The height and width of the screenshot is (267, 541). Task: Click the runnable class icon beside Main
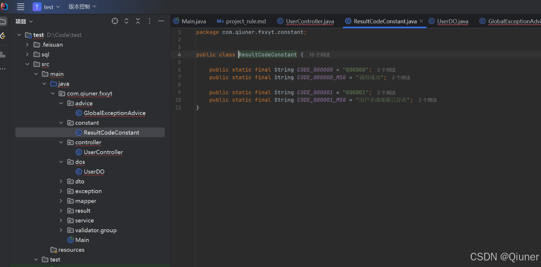pyautogui.click(x=70, y=240)
